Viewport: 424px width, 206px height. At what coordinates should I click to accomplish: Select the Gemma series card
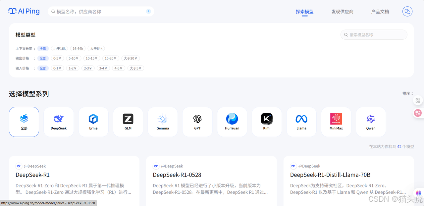(x=163, y=122)
